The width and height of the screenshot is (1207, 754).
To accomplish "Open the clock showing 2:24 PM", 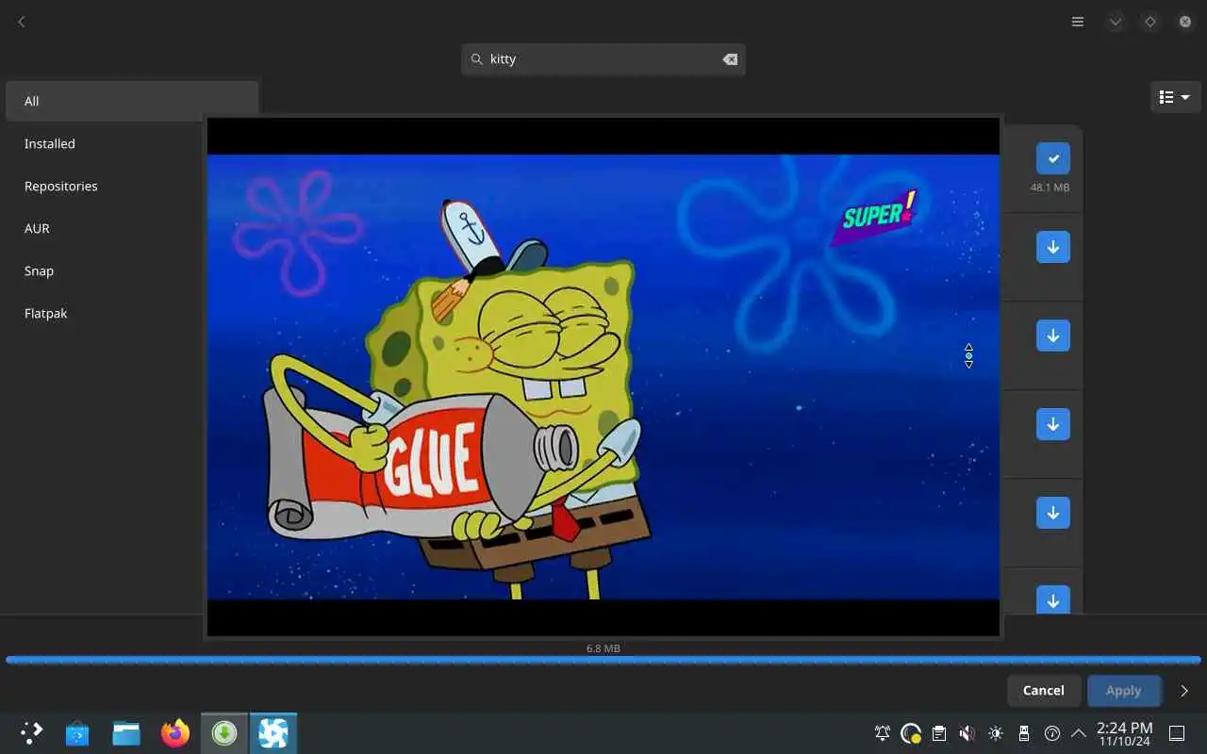I will point(1124,733).
